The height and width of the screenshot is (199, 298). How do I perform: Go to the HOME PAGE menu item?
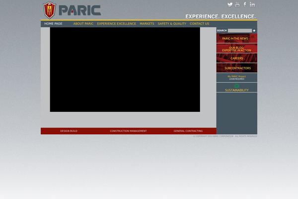tap(53, 24)
